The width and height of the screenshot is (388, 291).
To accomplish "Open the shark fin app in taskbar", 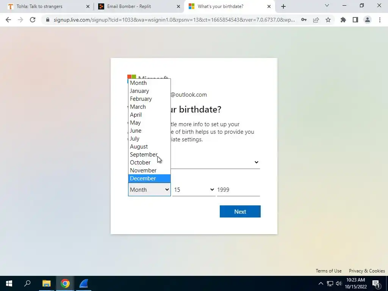I will [84, 283].
